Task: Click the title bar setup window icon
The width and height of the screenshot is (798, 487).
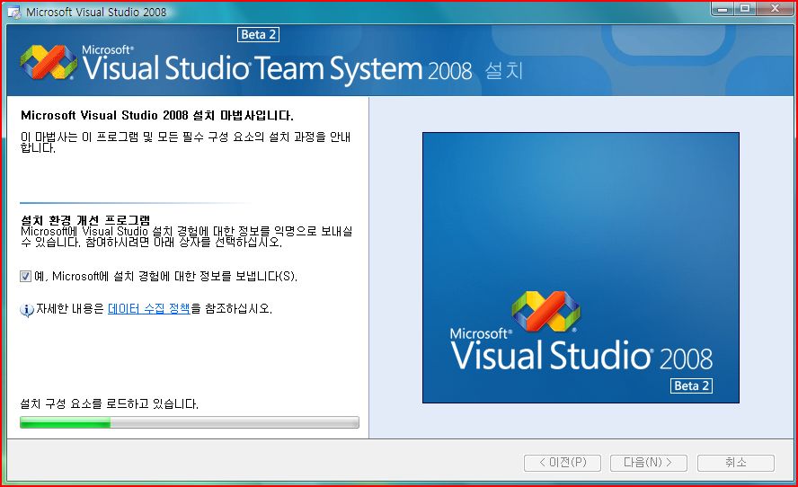Action: coord(13,12)
